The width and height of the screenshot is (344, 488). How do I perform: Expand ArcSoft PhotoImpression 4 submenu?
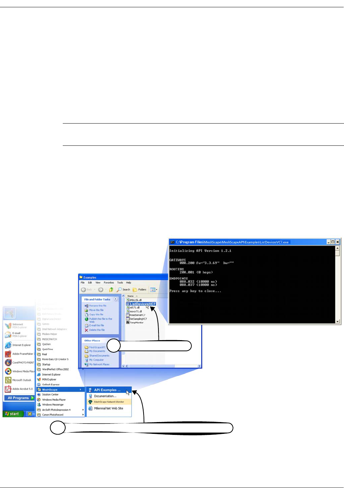pyautogui.click(x=60, y=410)
